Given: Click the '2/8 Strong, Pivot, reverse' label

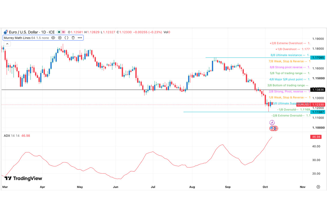Looking at the screenshot, I should tap(286, 92).
